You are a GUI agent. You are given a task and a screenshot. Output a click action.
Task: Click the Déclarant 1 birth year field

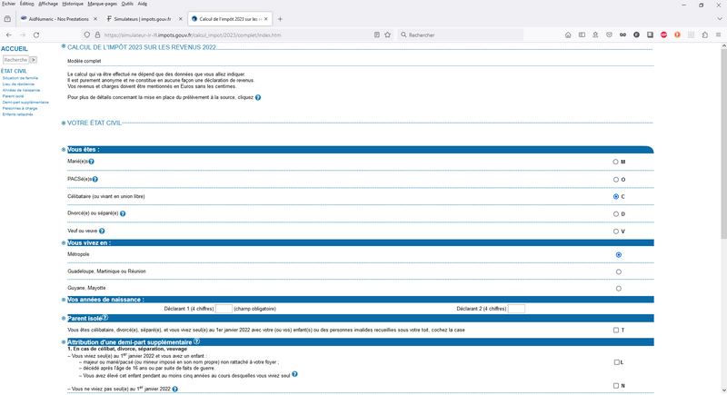tap(224, 309)
